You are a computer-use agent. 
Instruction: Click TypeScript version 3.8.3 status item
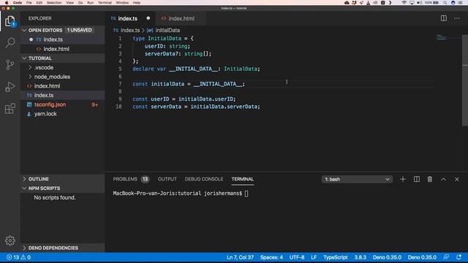tap(360, 257)
